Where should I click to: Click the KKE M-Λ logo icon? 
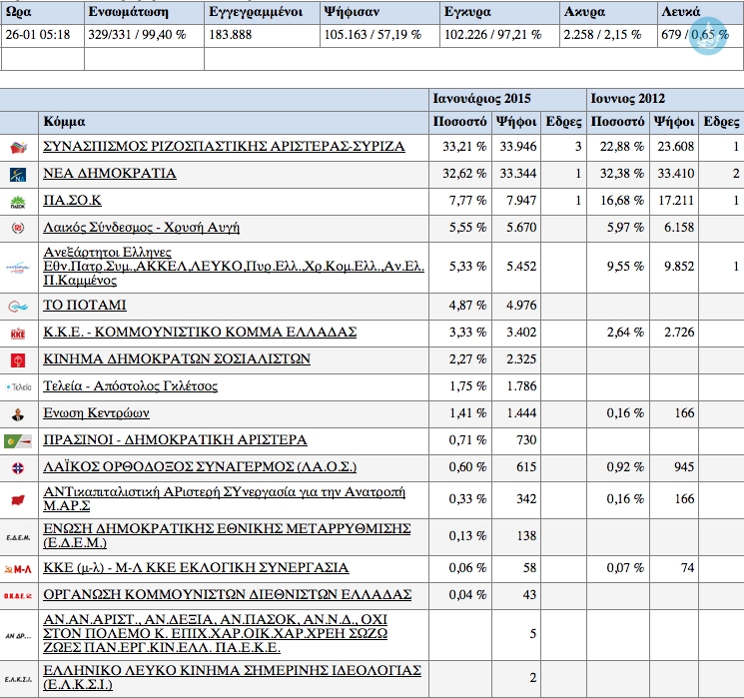(x=18, y=569)
